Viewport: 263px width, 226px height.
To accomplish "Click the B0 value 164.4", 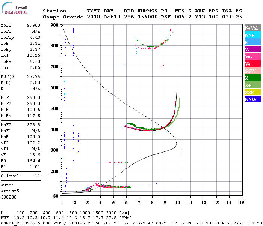I will coord(33,161).
